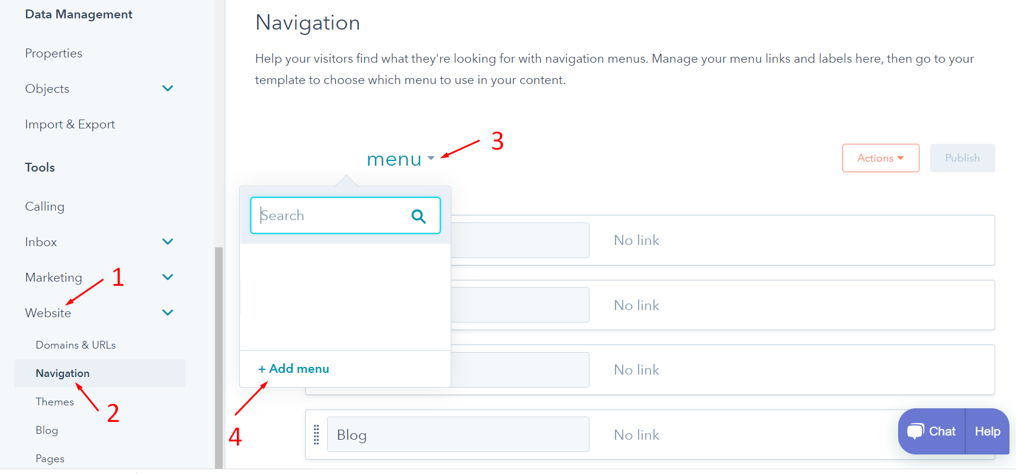Screen dimensions: 1016x474
Task: Click the search magnifier icon
Action: point(418,216)
